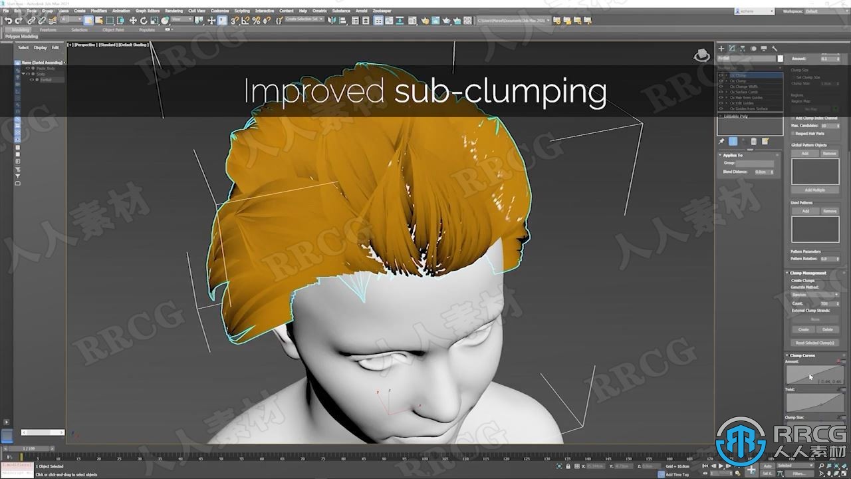Image resolution: width=851 pixels, height=479 pixels.
Task: Click Reset Selected Clump(s) button
Action: 814,343
